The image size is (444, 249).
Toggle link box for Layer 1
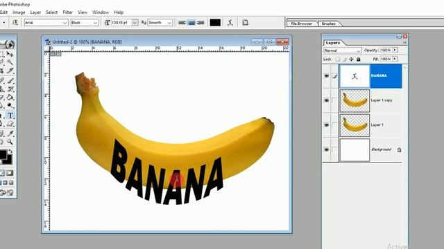(x=334, y=124)
